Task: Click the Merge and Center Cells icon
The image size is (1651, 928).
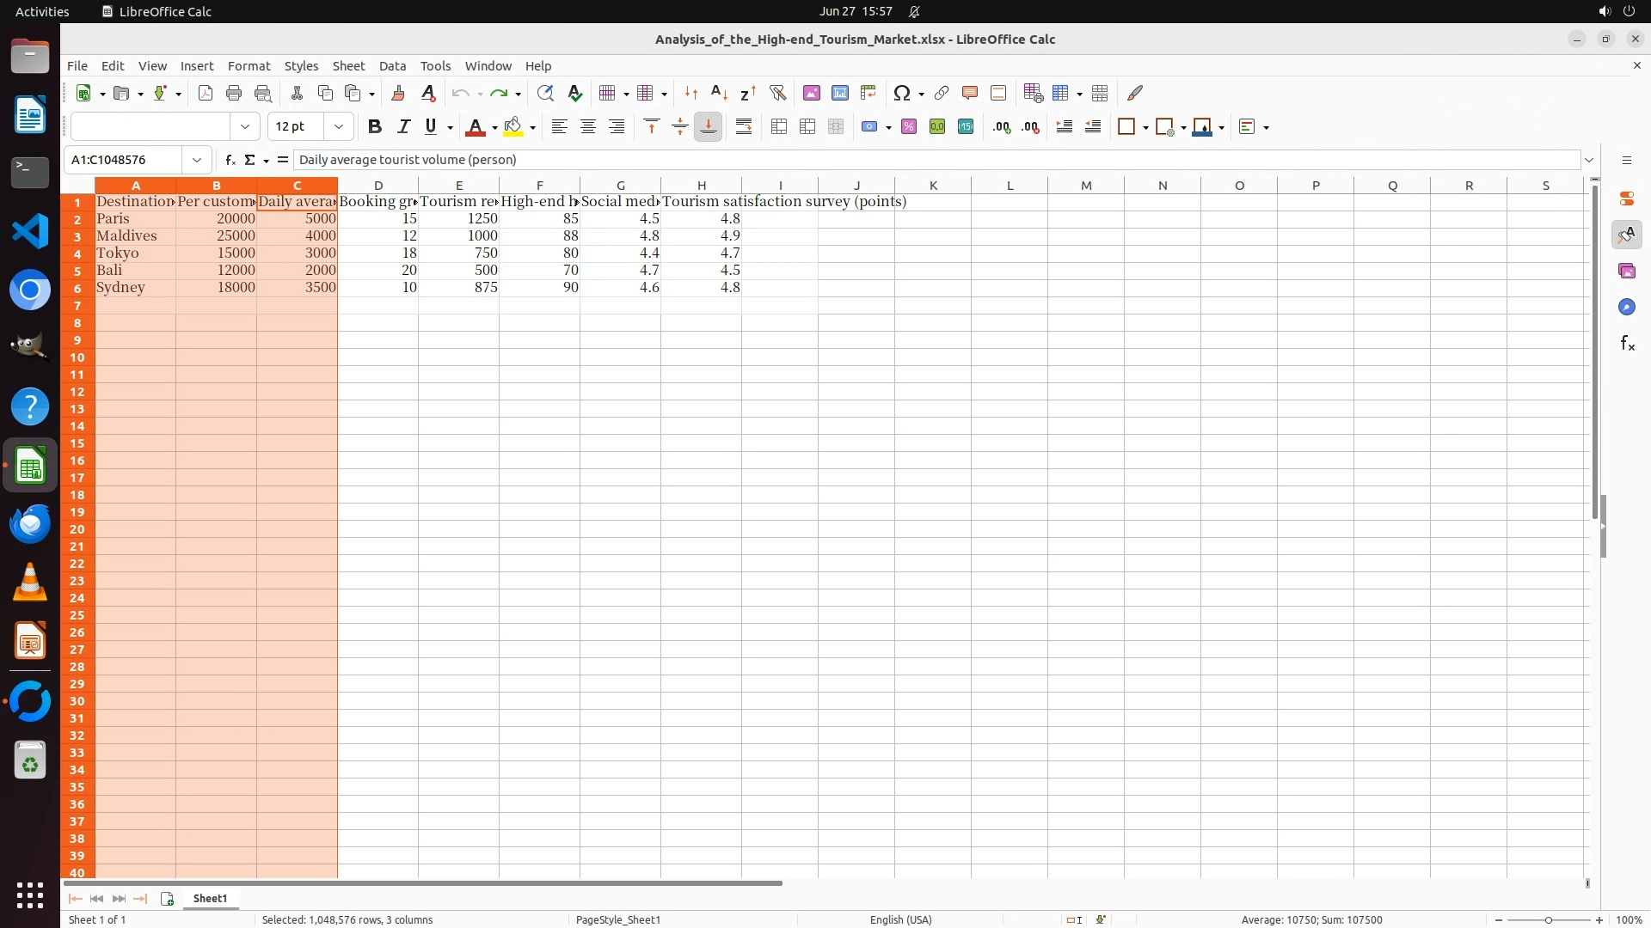Action: (779, 127)
